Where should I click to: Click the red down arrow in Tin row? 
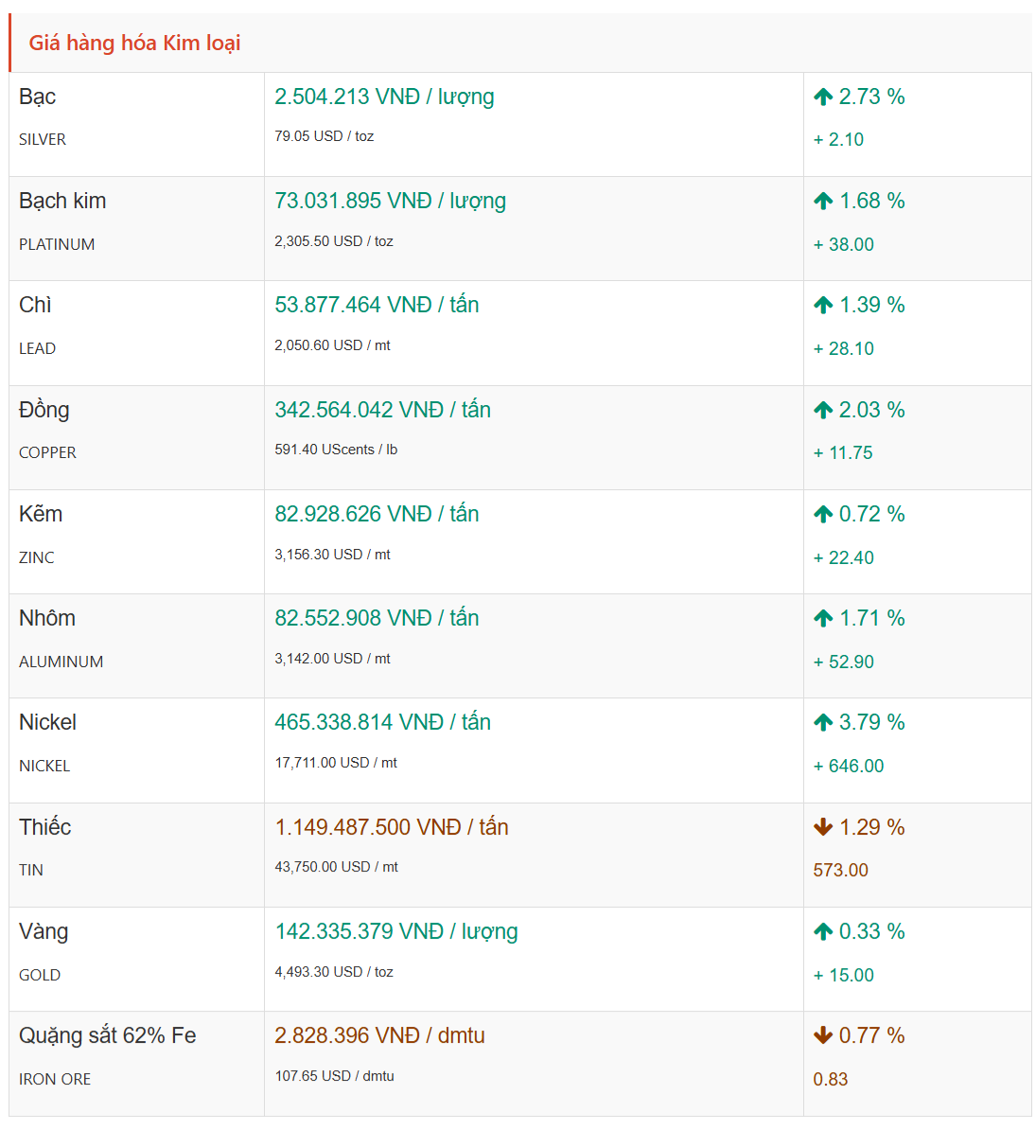[x=823, y=827]
